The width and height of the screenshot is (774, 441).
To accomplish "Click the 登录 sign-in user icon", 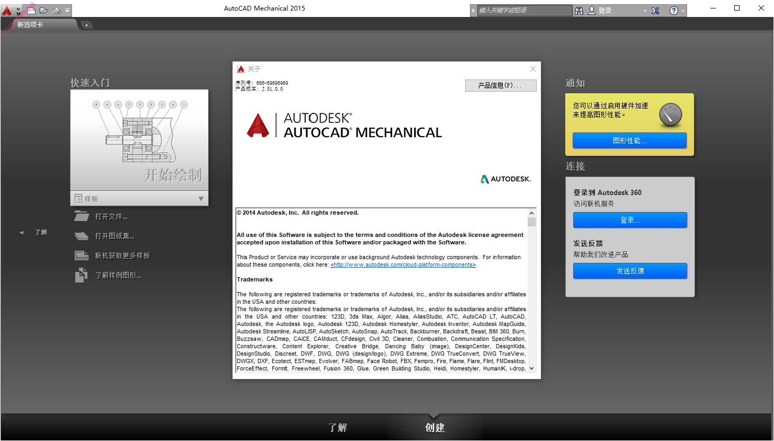I will 592,11.
